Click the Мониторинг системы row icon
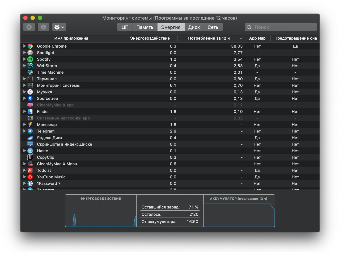Screen dimensions: 340x259 [x=30, y=85]
